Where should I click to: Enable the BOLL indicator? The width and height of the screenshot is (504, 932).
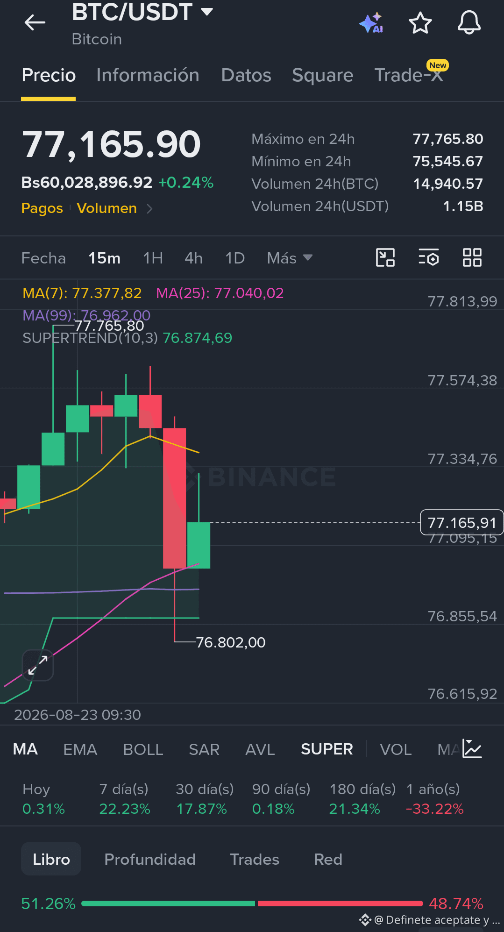click(x=143, y=749)
